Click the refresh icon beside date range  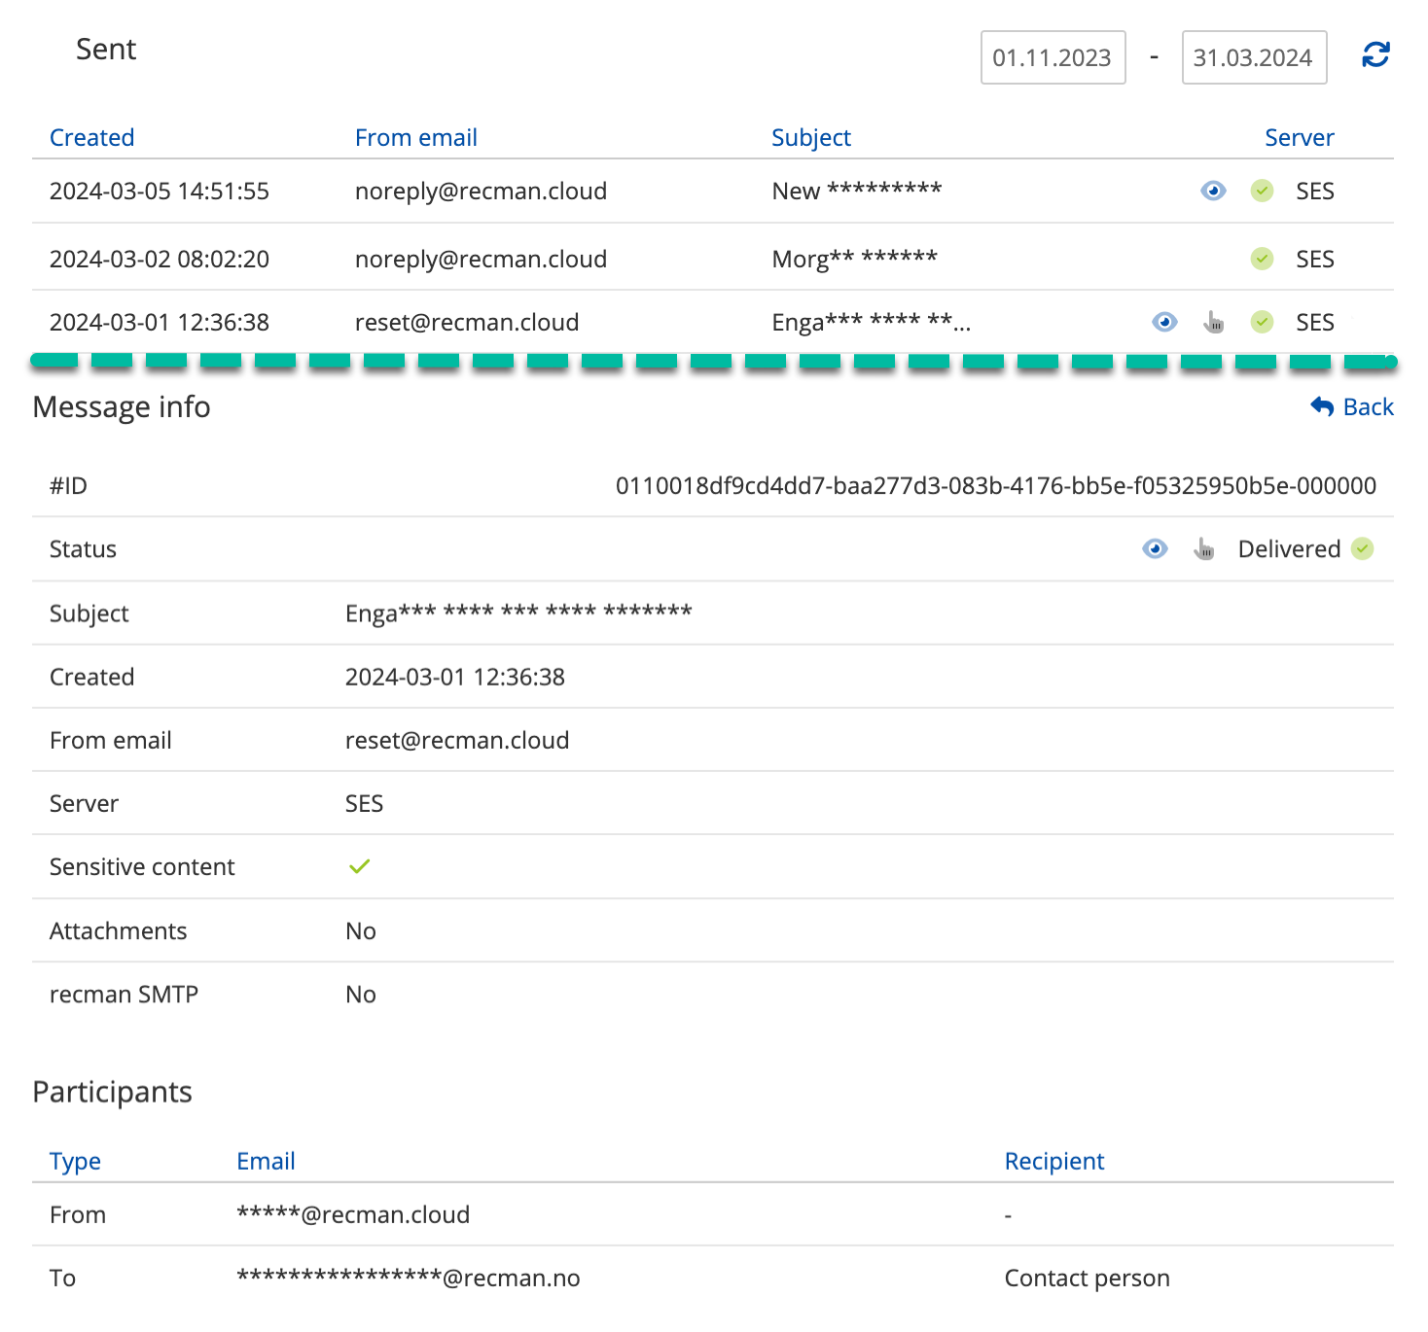tap(1375, 55)
